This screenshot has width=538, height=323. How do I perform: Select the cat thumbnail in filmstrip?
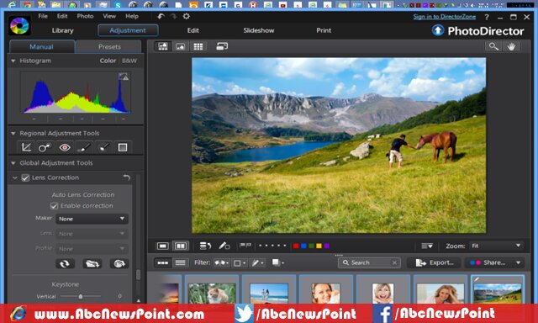pyautogui.click(x=212, y=293)
